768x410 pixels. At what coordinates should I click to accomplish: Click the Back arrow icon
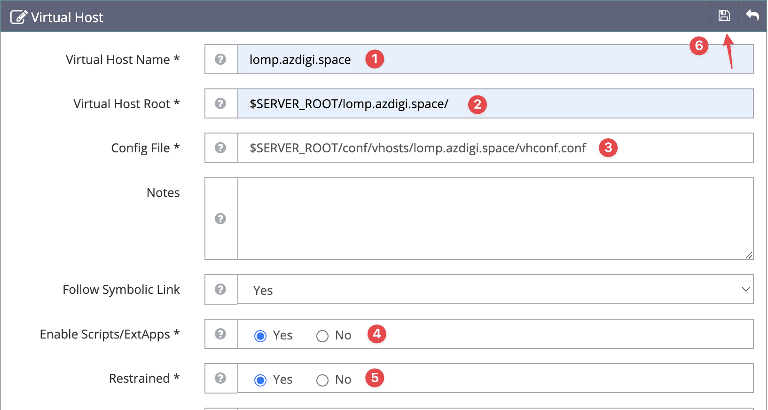pos(752,16)
